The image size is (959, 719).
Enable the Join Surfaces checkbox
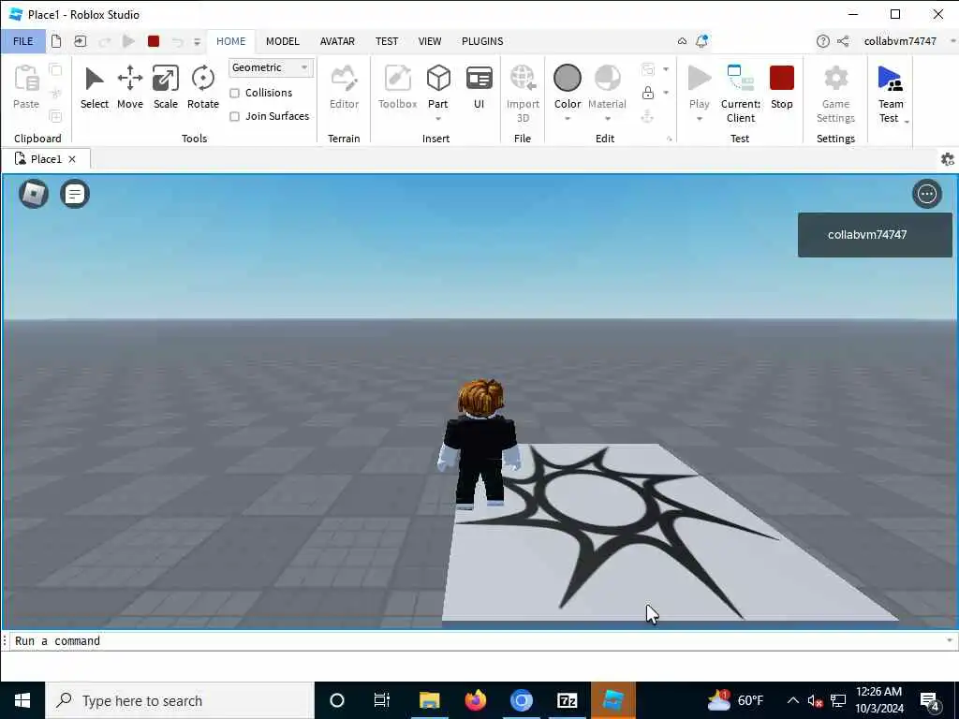(234, 116)
